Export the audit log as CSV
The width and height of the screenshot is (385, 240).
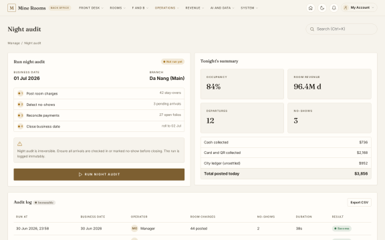tap(359, 203)
